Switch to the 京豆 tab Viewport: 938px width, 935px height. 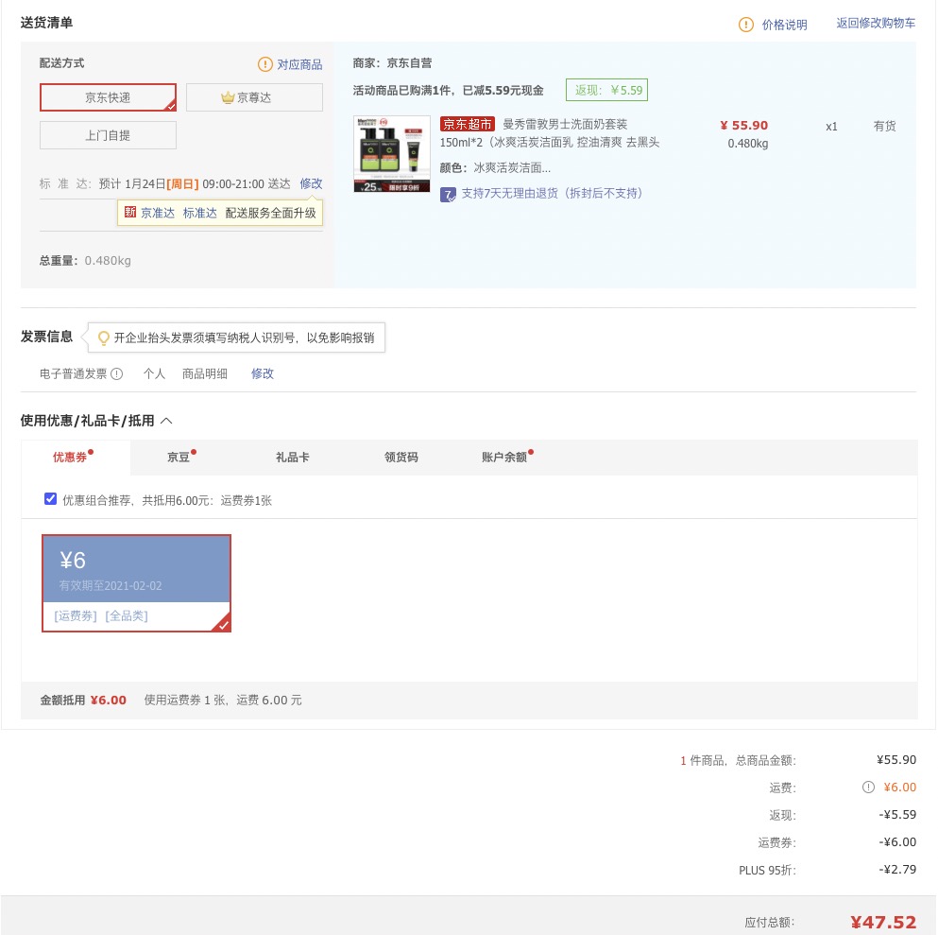click(179, 458)
